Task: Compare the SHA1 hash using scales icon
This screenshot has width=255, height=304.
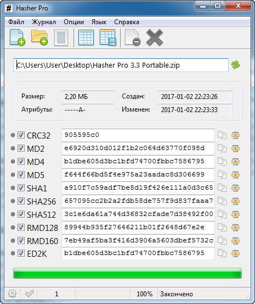Action: click(235, 188)
